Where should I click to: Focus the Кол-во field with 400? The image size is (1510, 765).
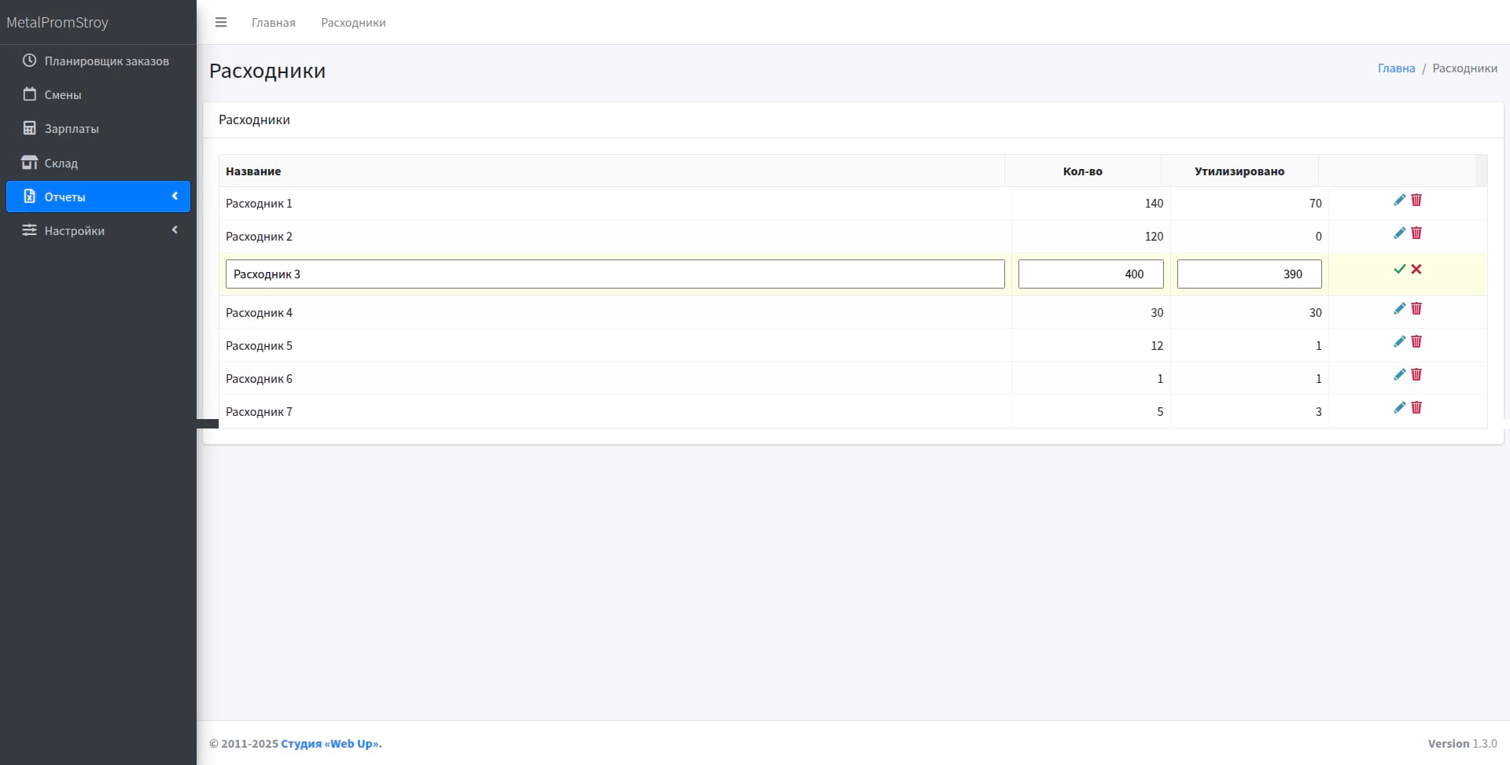pos(1090,274)
